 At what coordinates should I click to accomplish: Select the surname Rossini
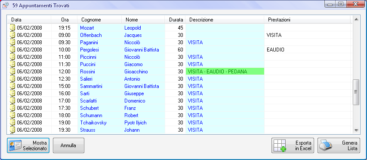tap(87, 72)
